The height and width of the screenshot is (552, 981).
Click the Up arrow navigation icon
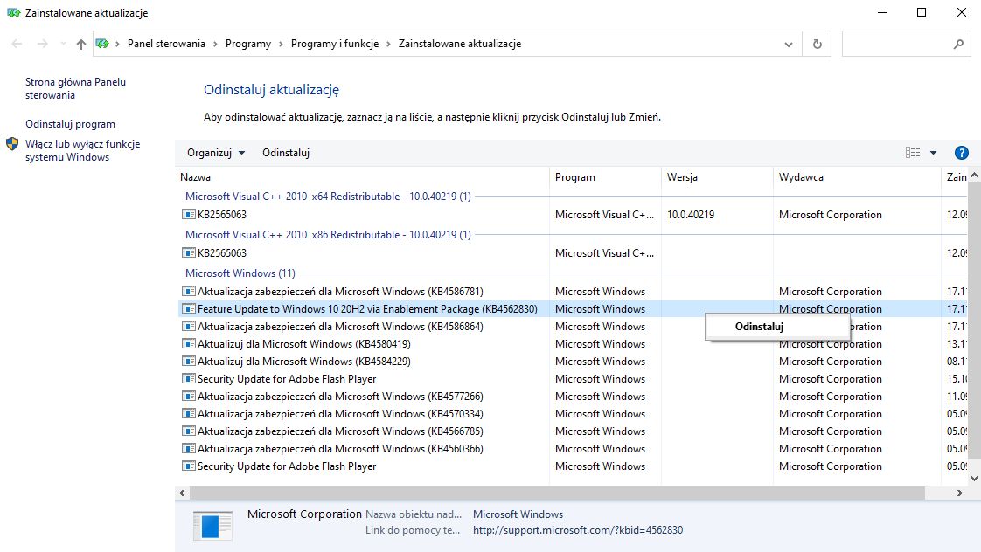pyautogui.click(x=81, y=45)
